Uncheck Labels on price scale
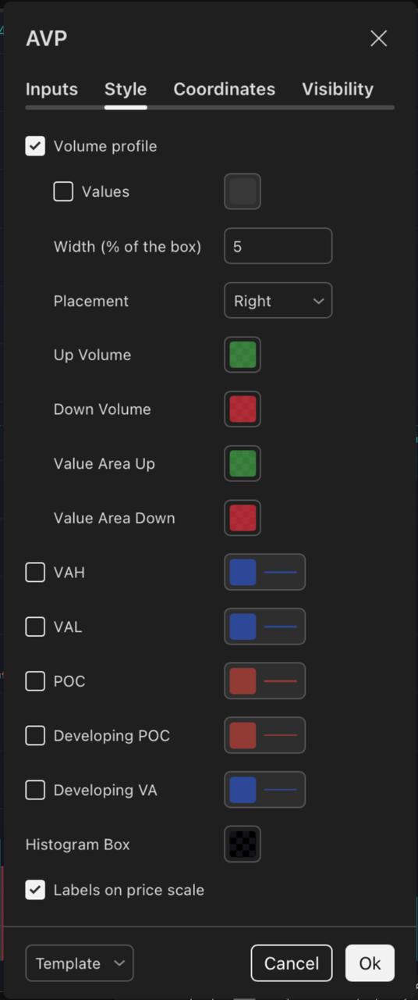This screenshot has height=1000, width=418. point(35,890)
